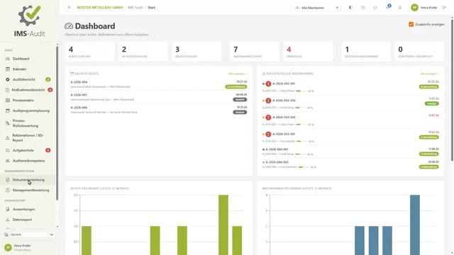The image size is (454, 255).
Task: Expand the Deutsch language selector
Action: click(x=29, y=234)
